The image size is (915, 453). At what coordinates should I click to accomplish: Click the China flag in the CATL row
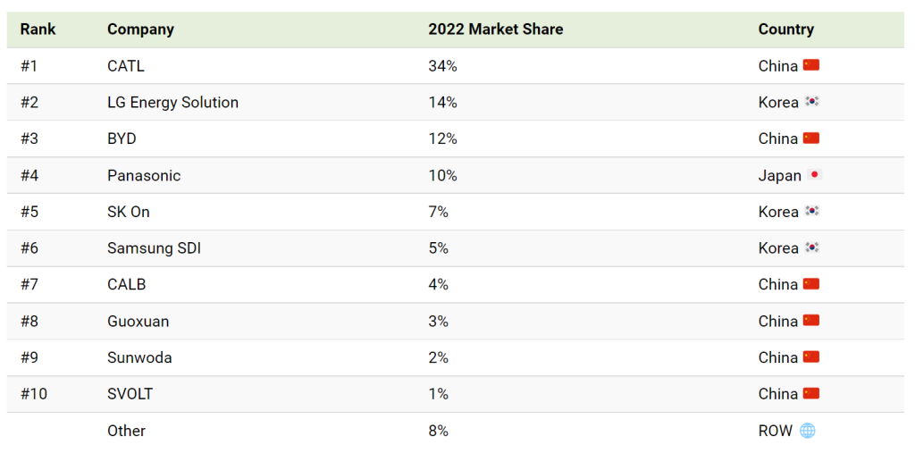coord(811,65)
